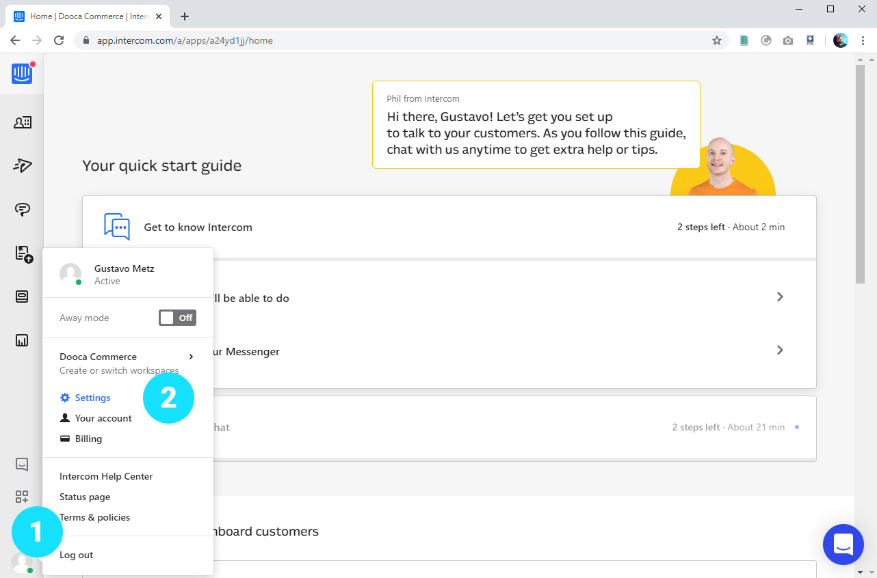Screen dimensions: 877x578
Task: Click the Phil from Intercom message bubble
Action: (536, 124)
